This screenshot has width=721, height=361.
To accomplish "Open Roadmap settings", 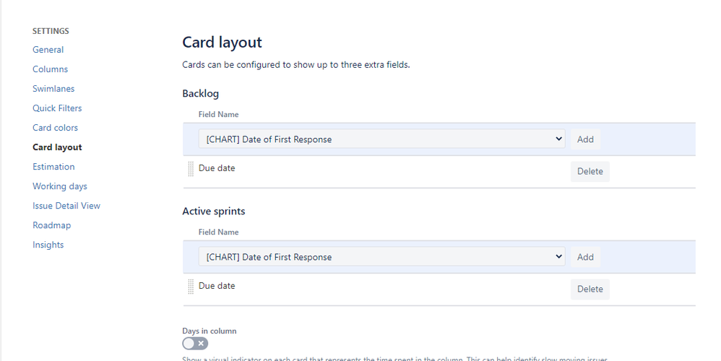I will (51, 225).
